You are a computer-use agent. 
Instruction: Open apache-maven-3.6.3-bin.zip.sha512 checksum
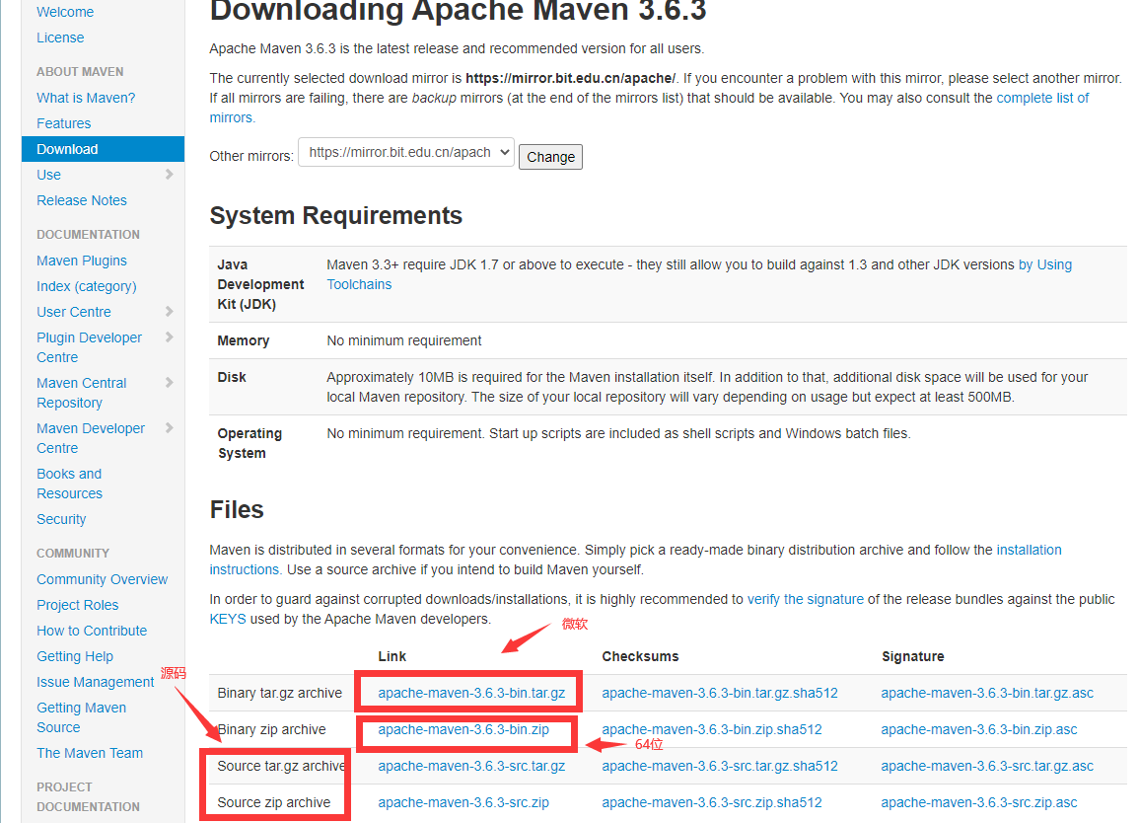(712, 729)
